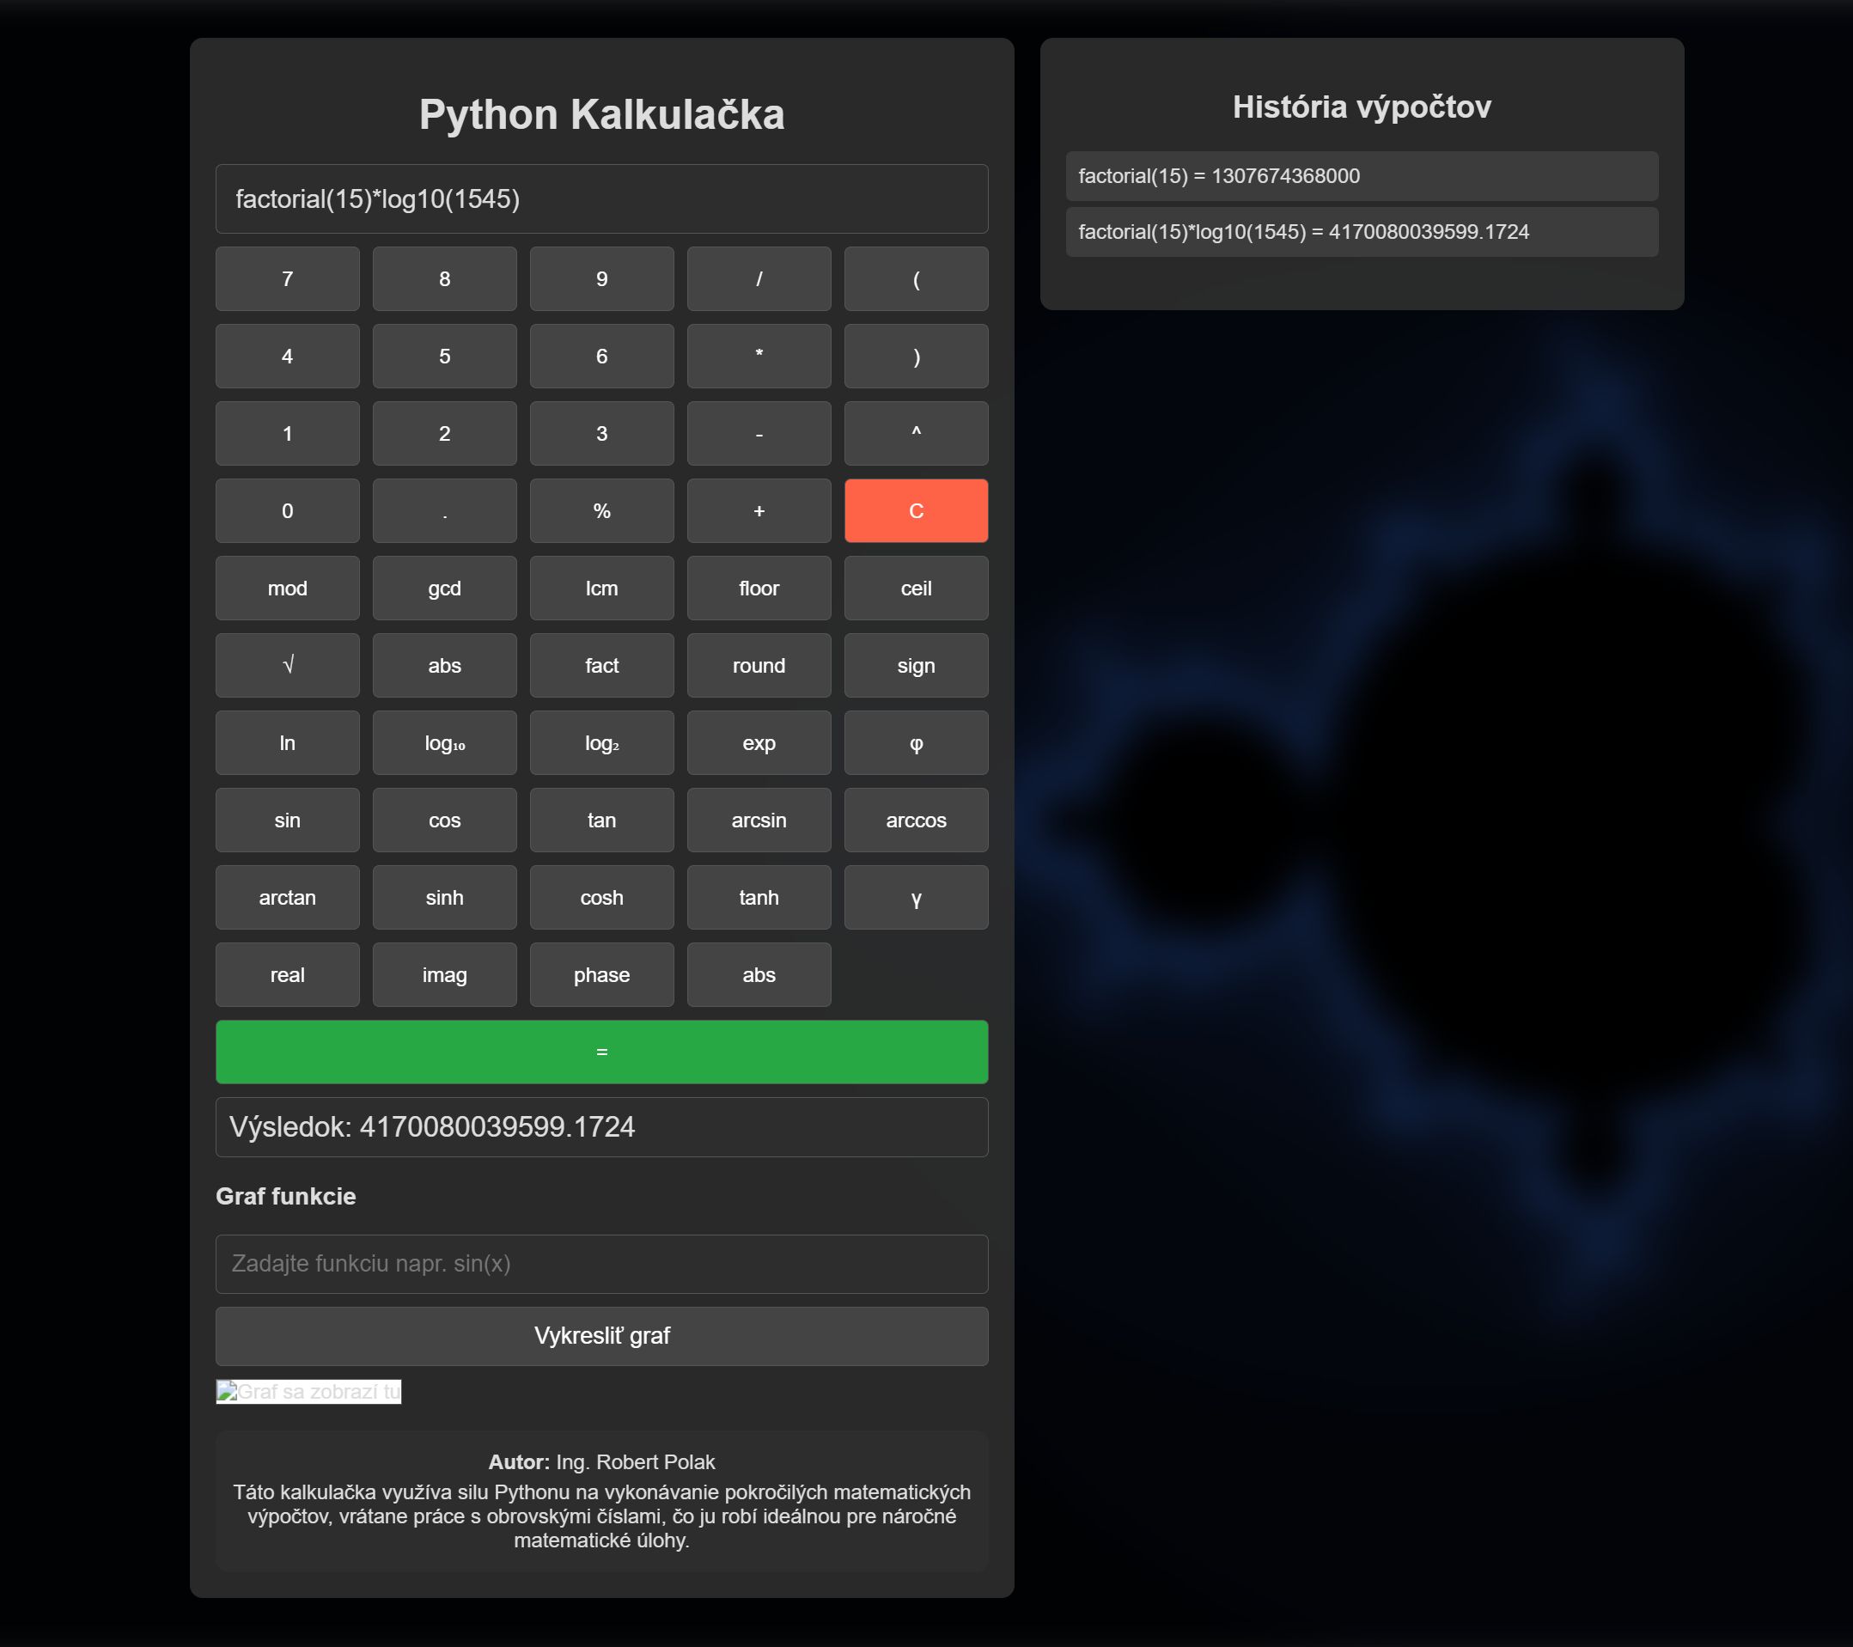This screenshot has width=1853, height=1647.
Task: Click the natural logarithm (ln) button
Action: (x=288, y=742)
